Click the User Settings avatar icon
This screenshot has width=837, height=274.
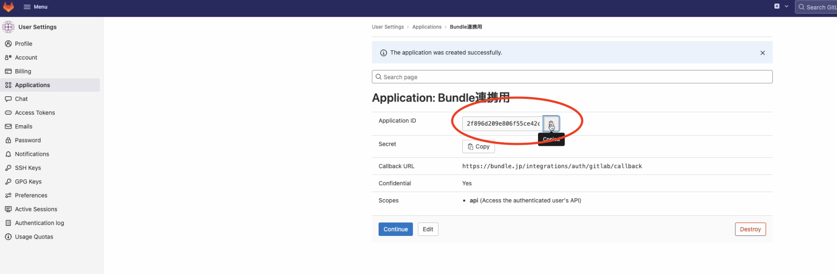click(8, 27)
